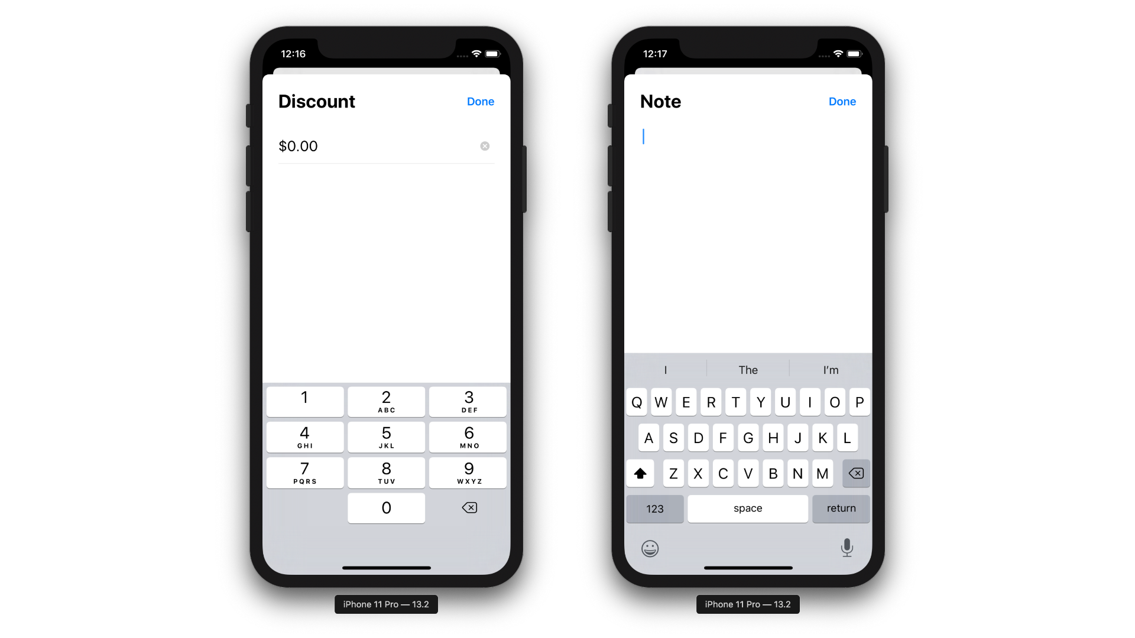
Task: Tap the clear field icon on Discount
Action: click(x=485, y=146)
